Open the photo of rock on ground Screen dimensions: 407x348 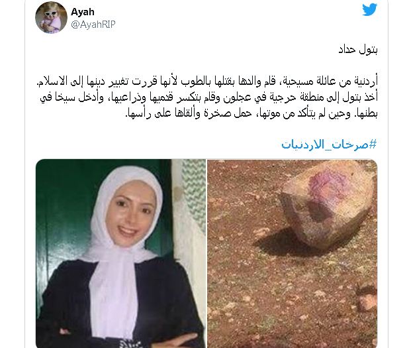click(x=292, y=253)
